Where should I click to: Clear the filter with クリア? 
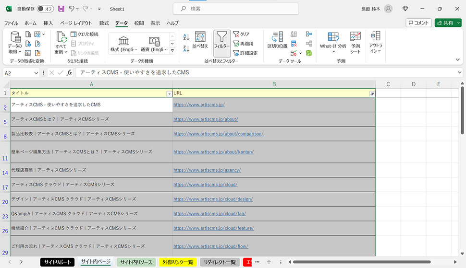point(241,34)
